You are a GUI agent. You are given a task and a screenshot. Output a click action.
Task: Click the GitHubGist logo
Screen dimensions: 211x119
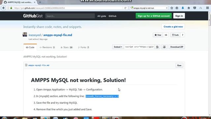click(x=33, y=16)
